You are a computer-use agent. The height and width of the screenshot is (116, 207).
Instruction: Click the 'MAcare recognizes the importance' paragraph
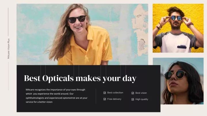coord(57,96)
